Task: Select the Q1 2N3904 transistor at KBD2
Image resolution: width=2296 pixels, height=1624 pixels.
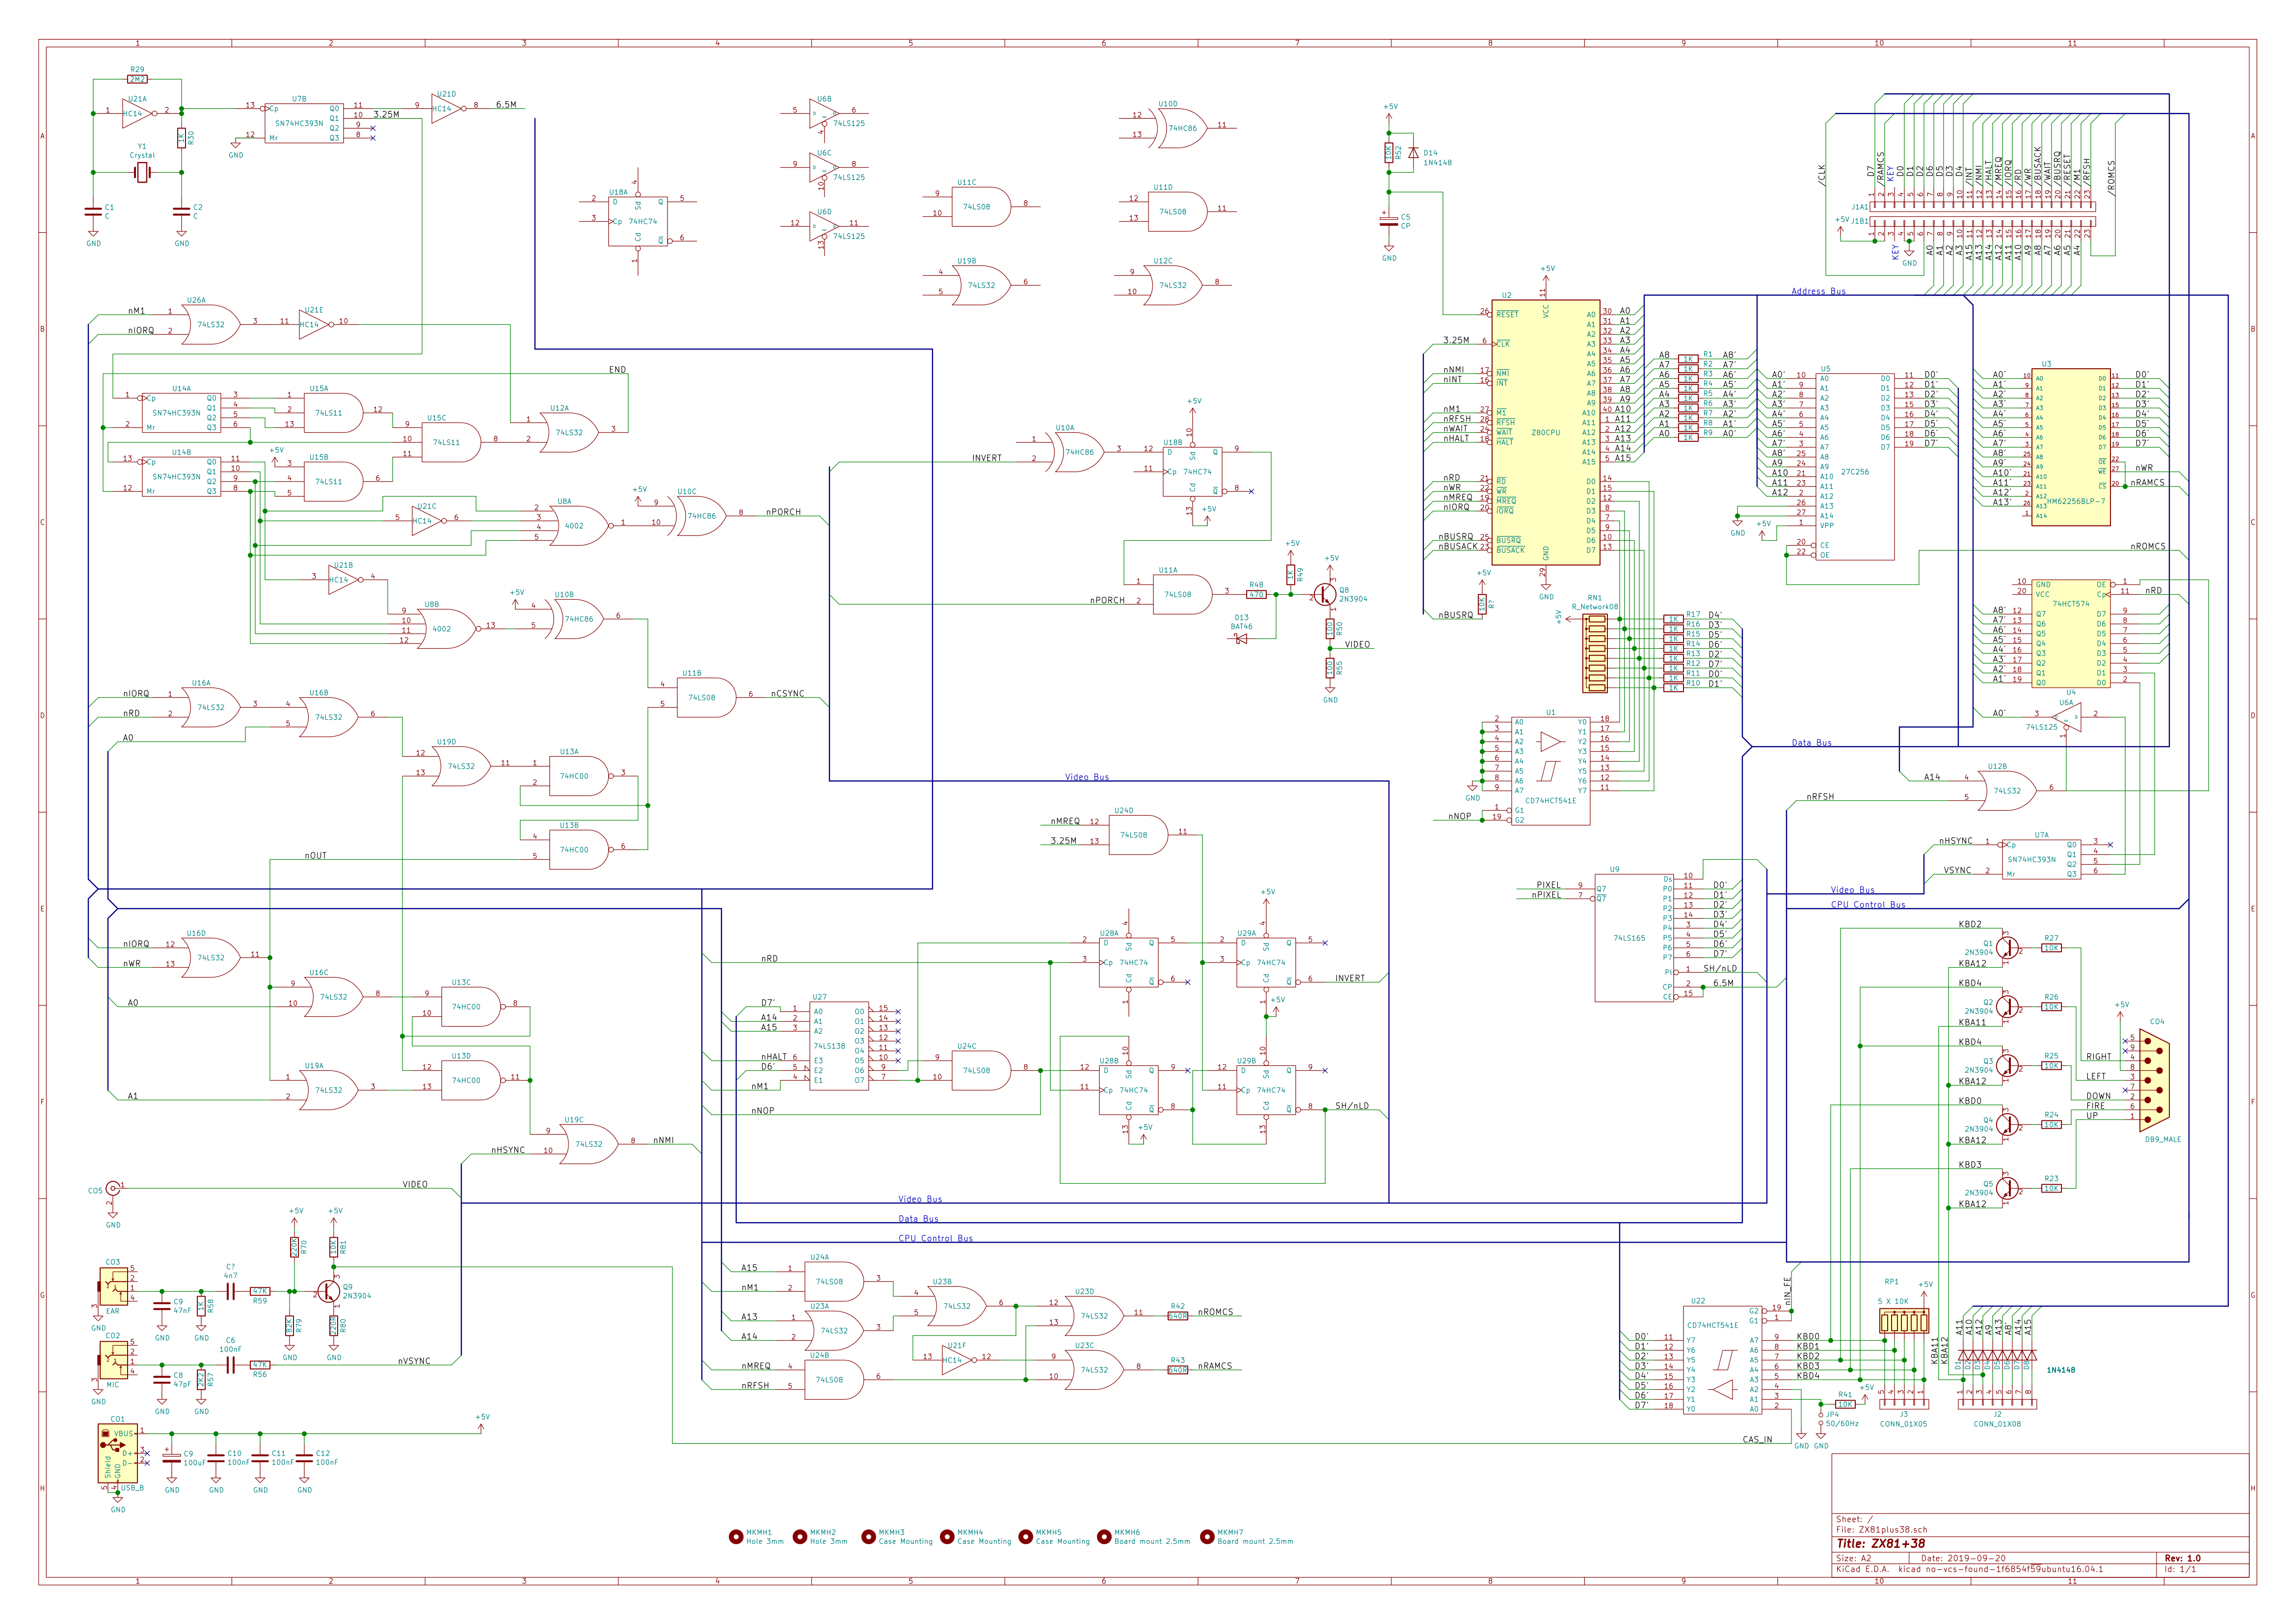Action: tap(2008, 948)
